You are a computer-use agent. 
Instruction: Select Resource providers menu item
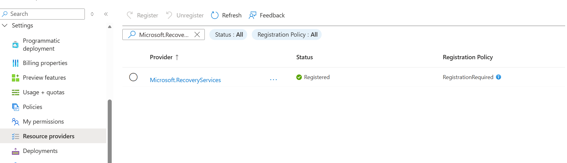click(53, 136)
